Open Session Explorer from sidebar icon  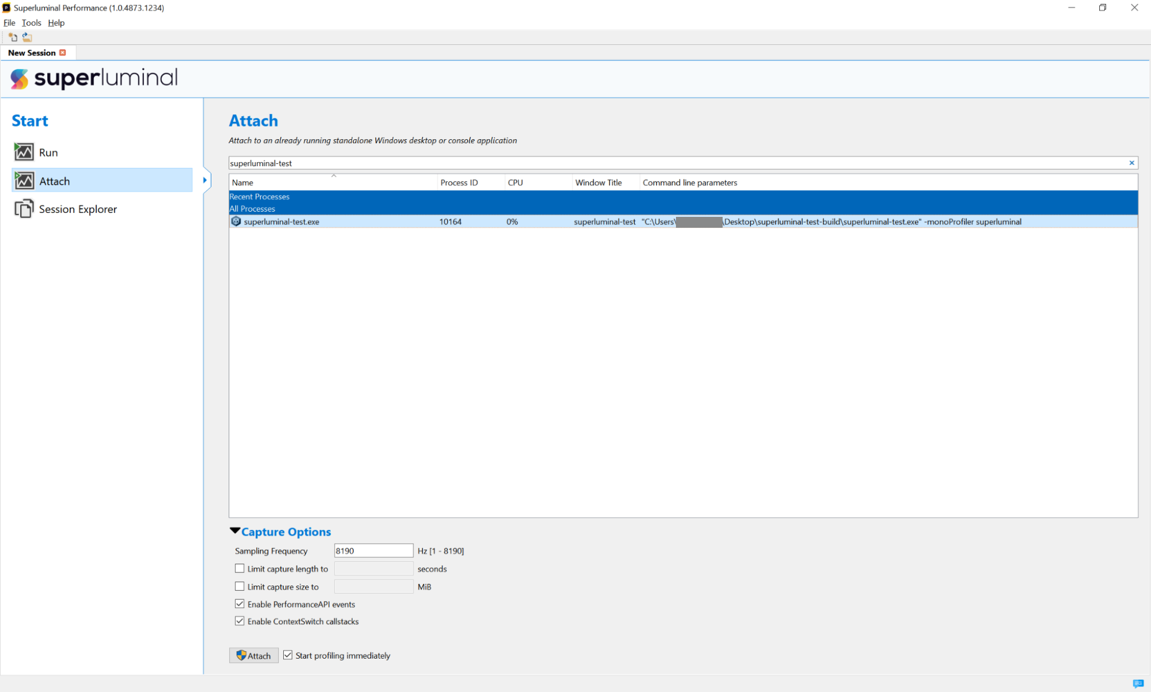[24, 209]
